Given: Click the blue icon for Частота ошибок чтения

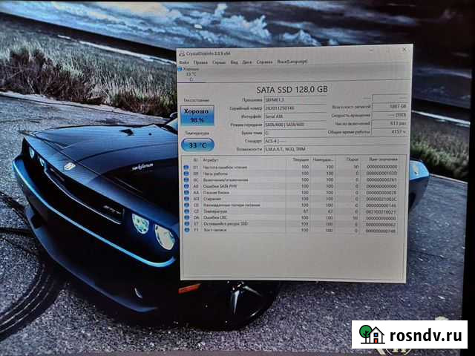Looking at the screenshot, I should [186, 168].
